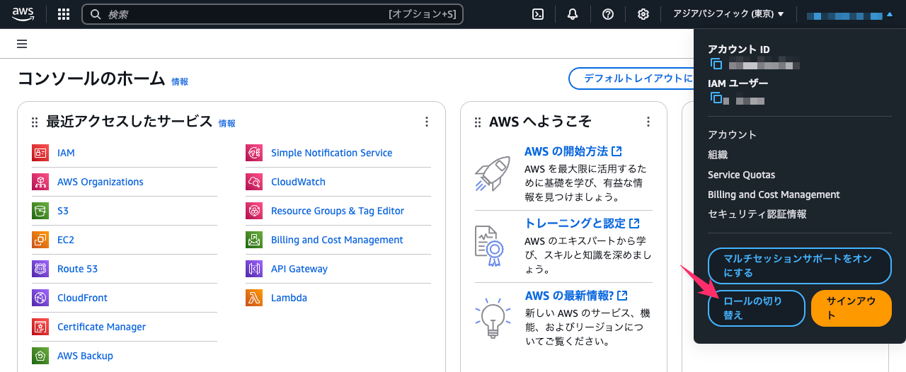The height and width of the screenshot is (372, 906).
Task: Open the 最近アクセスしたサービス widget options menu
Action: [426, 122]
